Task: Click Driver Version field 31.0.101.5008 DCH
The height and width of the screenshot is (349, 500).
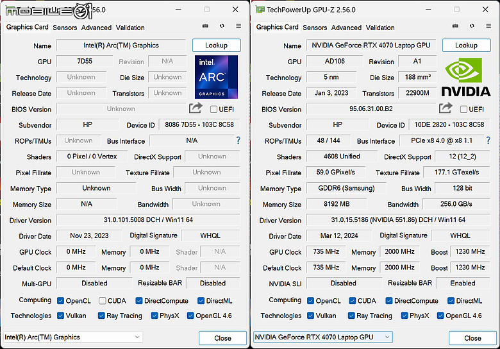Action: 148,220
